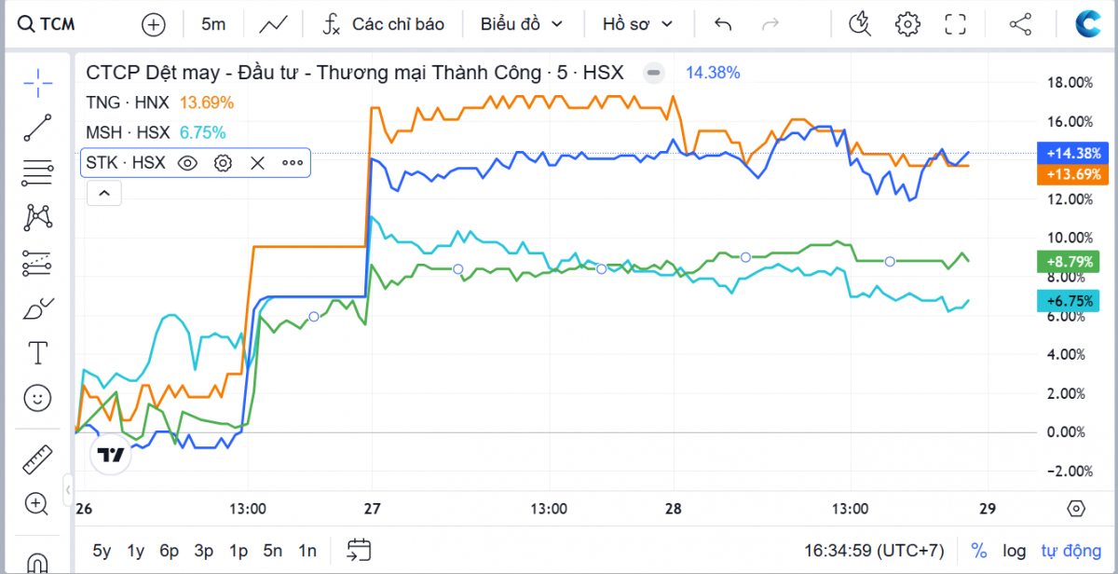This screenshot has width=1118, height=574.
Task: Open the Hồ sơ dropdown
Action: (x=637, y=24)
